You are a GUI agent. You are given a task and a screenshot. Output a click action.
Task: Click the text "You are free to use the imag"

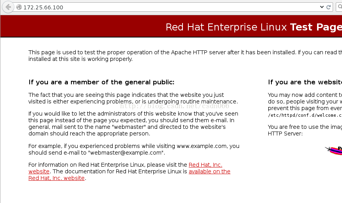(x=305, y=127)
